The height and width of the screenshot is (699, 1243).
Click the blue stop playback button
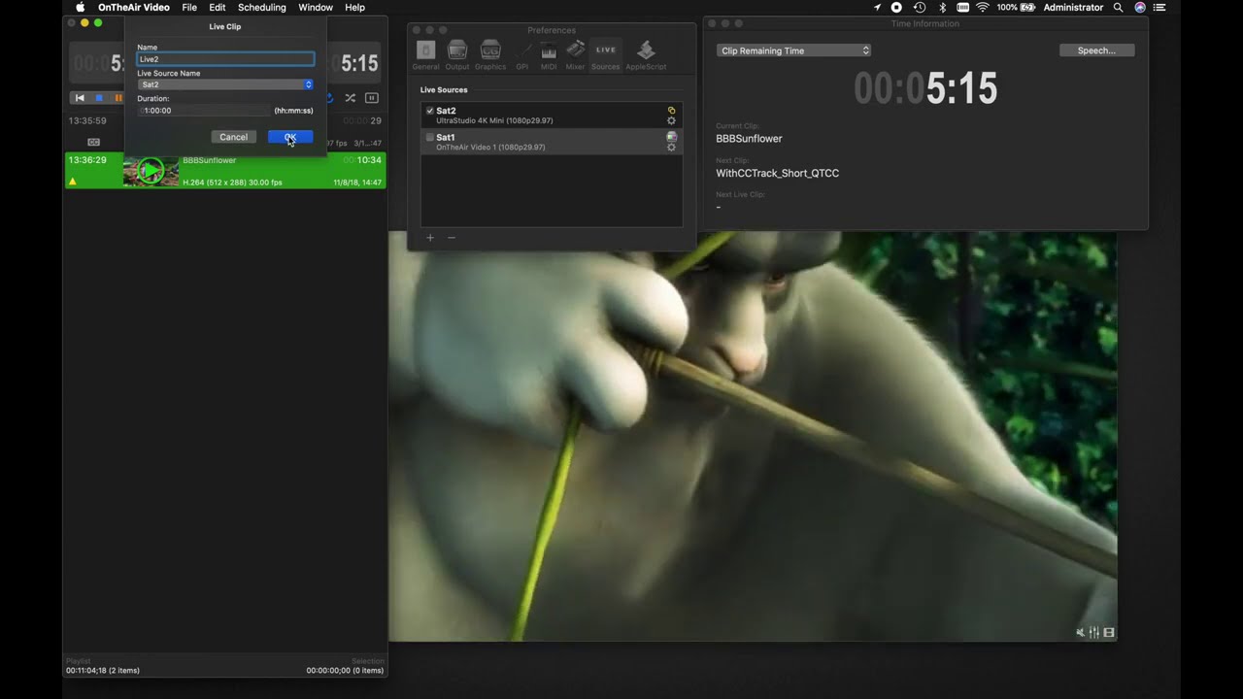pyautogui.click(x=99, y=98)
